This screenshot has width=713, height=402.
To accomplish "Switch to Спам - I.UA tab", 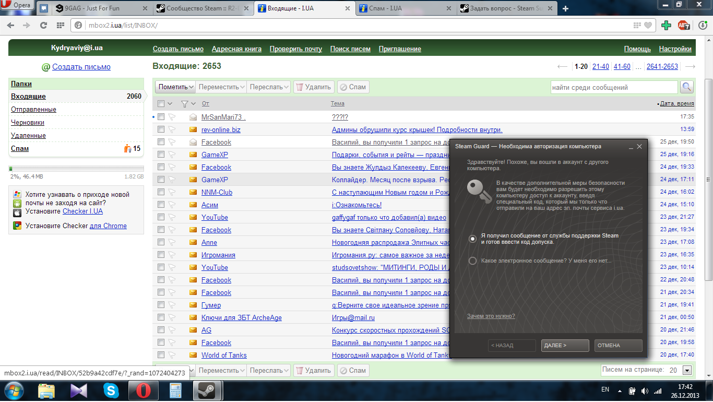I will pos(406,8).
